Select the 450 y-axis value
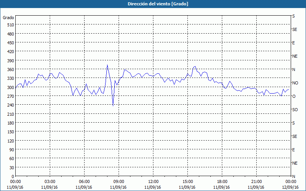 point(11,43)
